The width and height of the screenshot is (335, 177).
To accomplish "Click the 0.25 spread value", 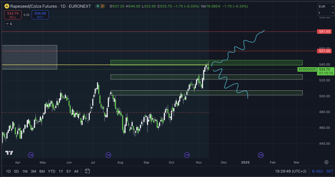I will tap(26, 15).
